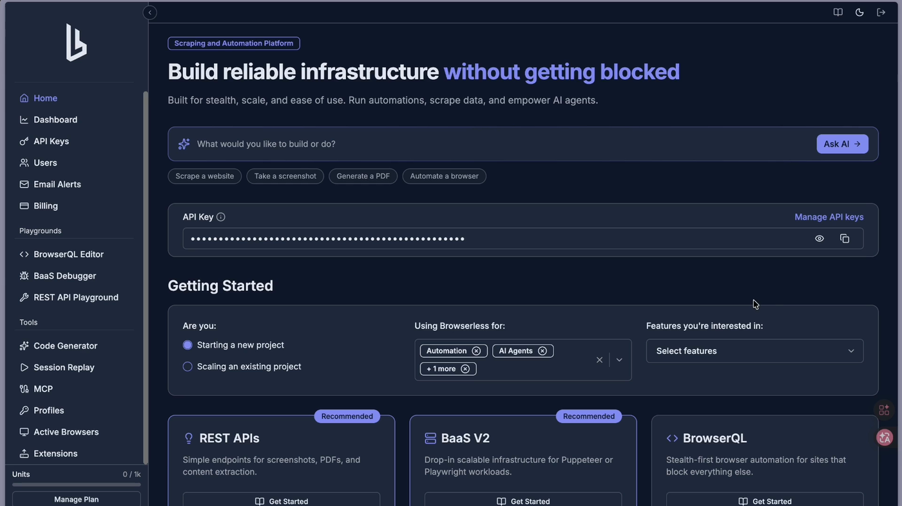
Task: Clear all selected use-case tags
Action: [x=599, y=360]
